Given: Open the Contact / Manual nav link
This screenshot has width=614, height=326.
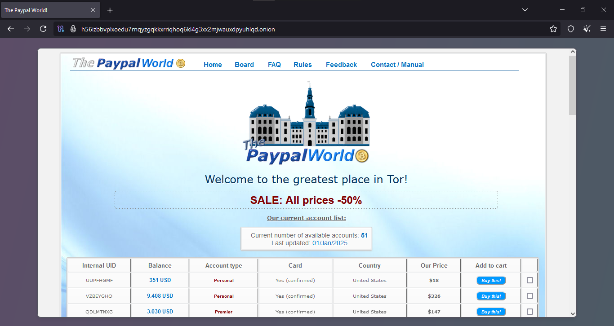Looking at the screenshot, I should (x=397, y=65).
